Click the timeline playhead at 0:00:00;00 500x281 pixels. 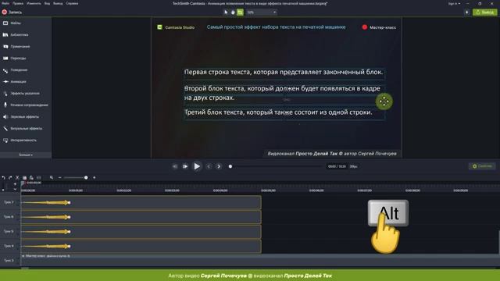pyautogui.click(x=23, y=183)
